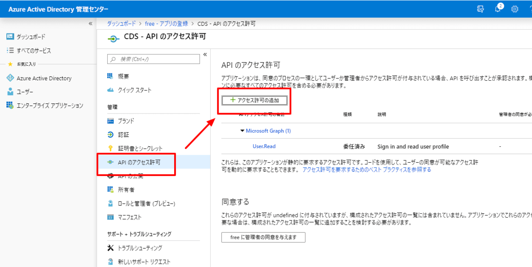Click the 概要 overview icon

[x=110, y=76]
